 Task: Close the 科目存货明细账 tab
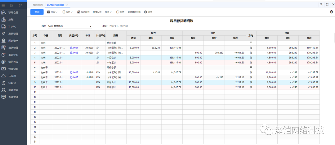click(68, 5)
